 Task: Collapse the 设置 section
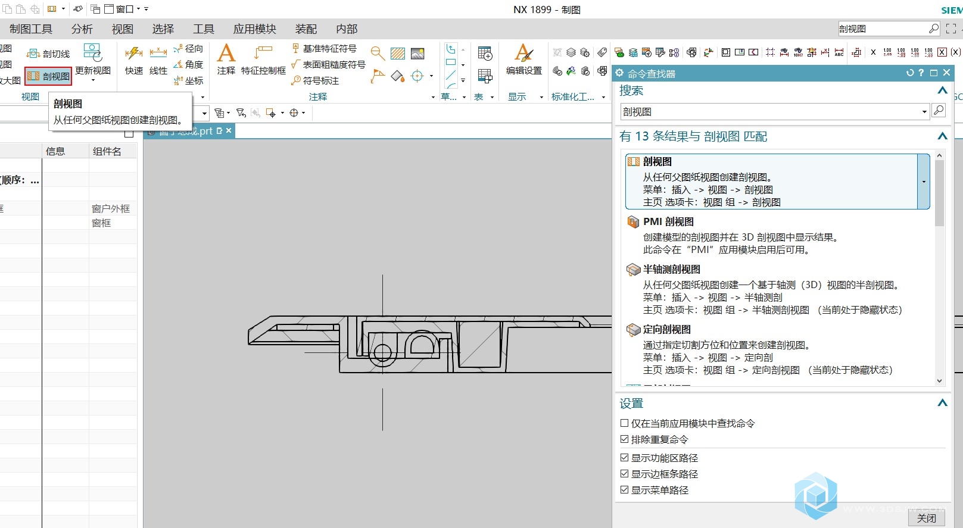click(x=942, y=403)
